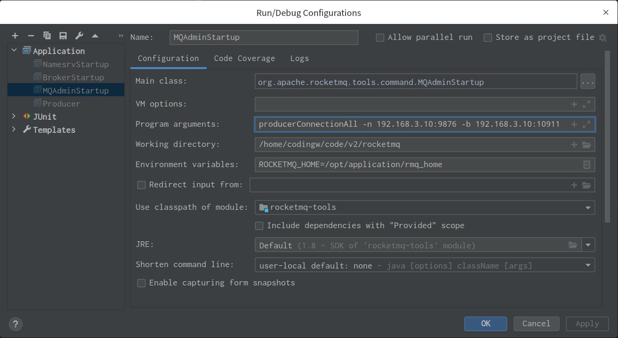Save the configuration with disk icon
The width and height of the screenshot is (618, 338).
(x=63, y=36)
